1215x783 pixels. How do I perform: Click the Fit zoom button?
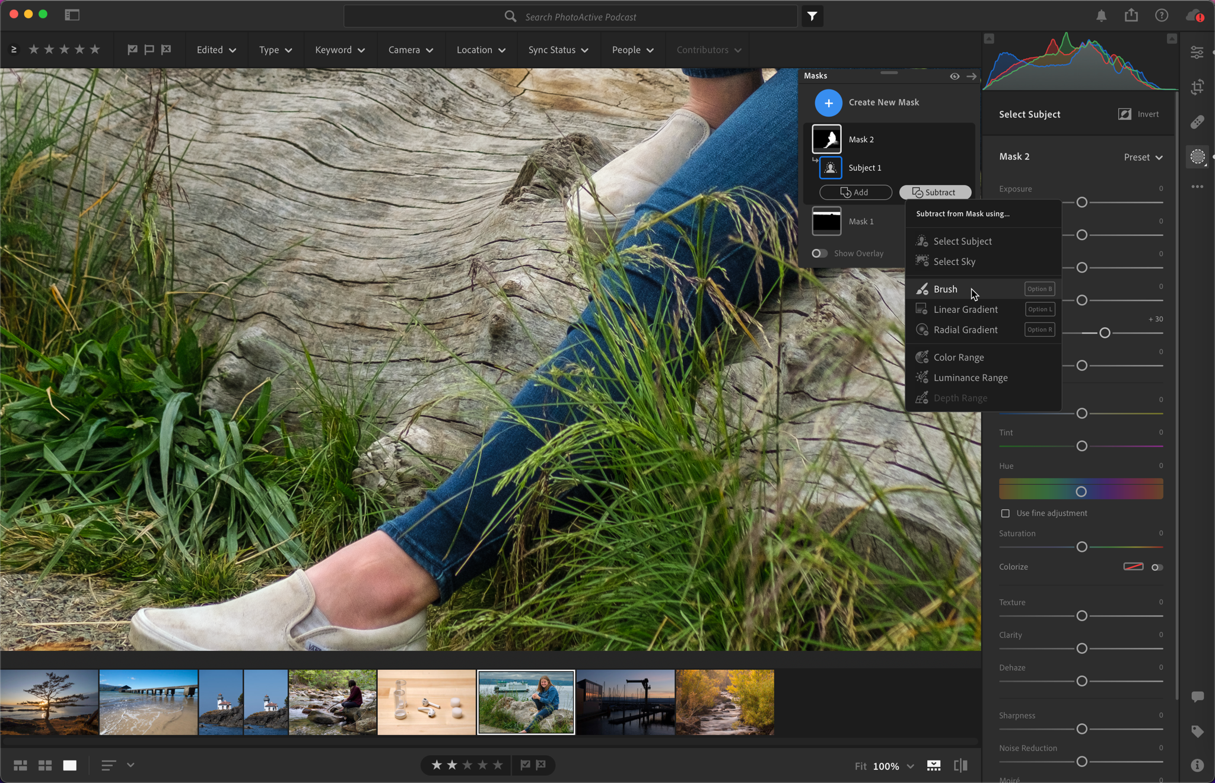[860, 766]
